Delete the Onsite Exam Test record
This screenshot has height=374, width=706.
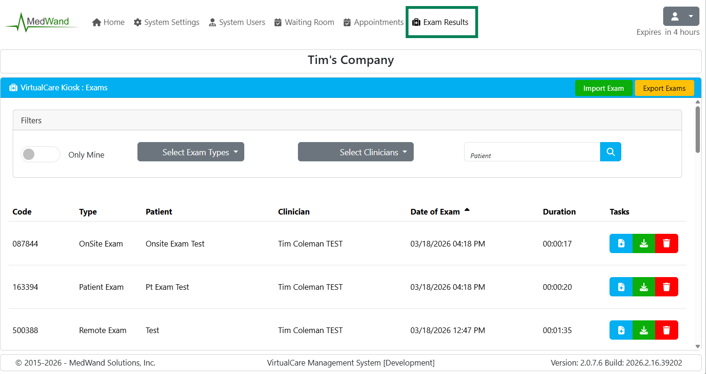[x=666, y=244]
